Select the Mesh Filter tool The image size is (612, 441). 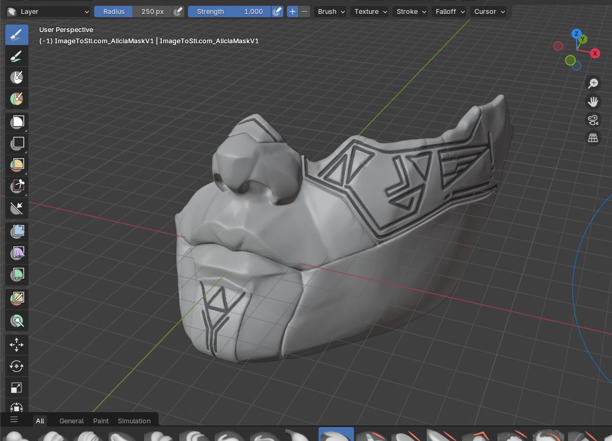click(17, 231)
